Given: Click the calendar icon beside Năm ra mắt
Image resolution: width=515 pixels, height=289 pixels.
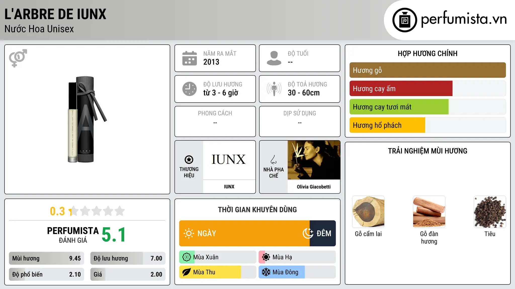Looking at the screenshot, I should pyautogui.click(x=190, y=58).
